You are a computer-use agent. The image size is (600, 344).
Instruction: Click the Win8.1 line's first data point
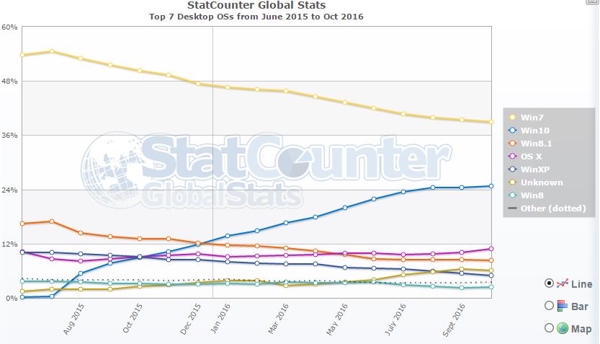click(22, 224)
